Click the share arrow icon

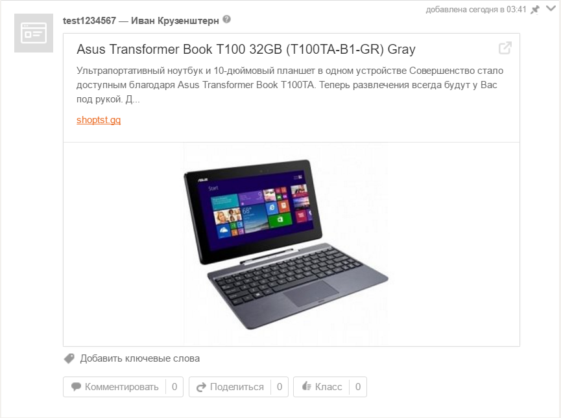click(x=202, y=387)
